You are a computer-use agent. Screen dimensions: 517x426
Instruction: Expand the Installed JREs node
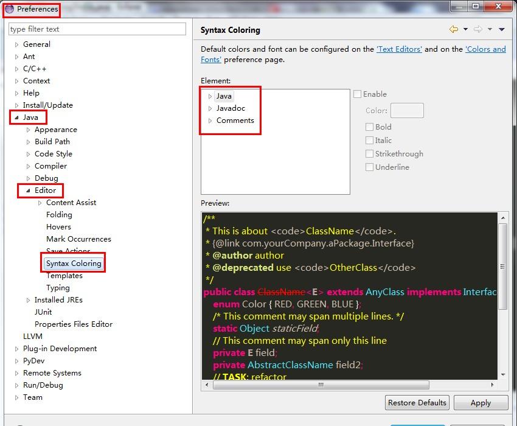[x=28, y=300]
